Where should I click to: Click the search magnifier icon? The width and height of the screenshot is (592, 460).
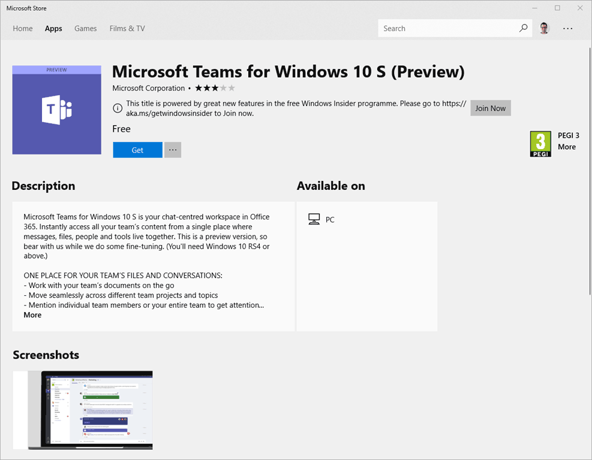(x=523, y=28)
